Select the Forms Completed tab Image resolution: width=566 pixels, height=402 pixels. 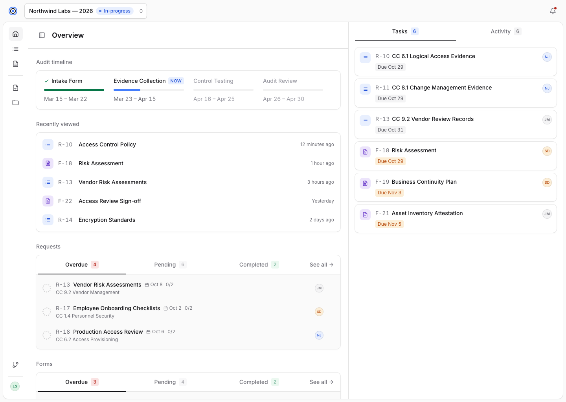(259, 382)
